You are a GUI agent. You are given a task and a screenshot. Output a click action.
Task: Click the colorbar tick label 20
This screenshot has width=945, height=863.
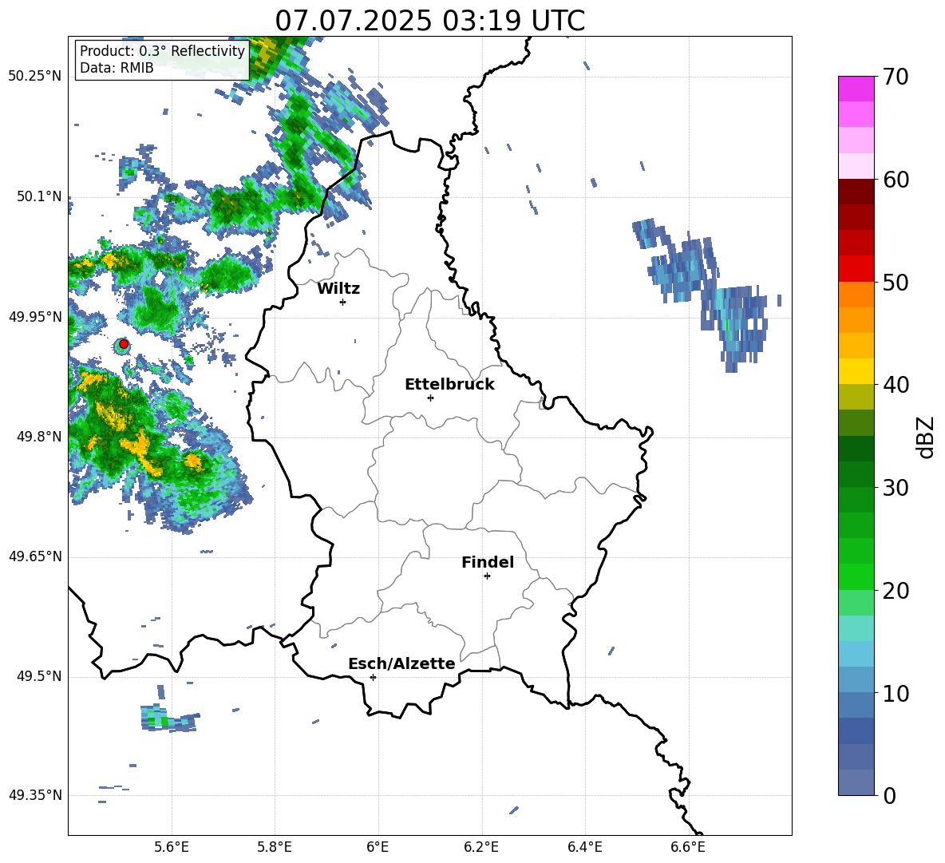coord(896,591)
